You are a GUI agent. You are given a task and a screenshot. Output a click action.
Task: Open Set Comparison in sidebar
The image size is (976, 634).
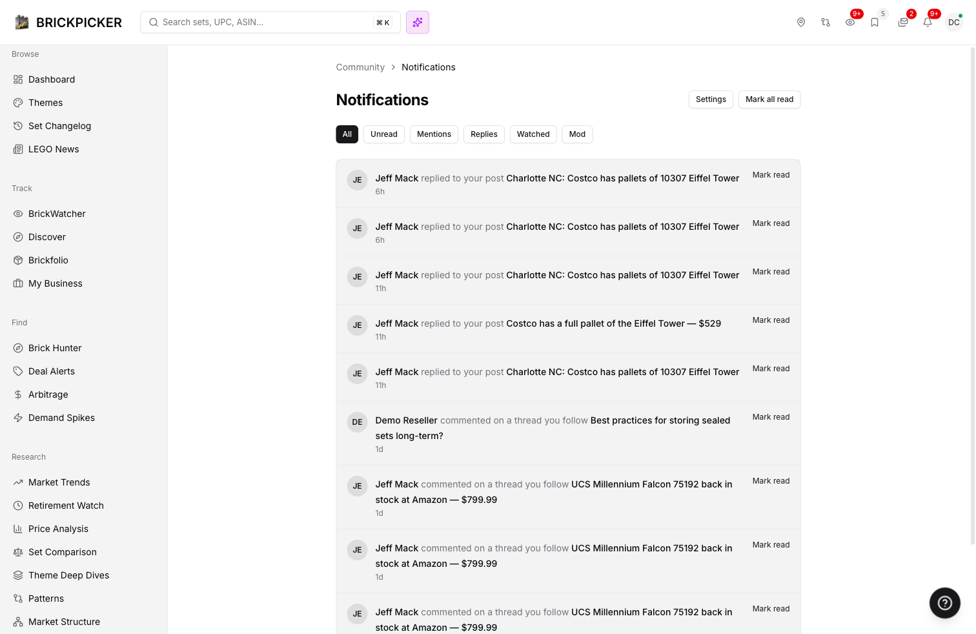(83, 552)
